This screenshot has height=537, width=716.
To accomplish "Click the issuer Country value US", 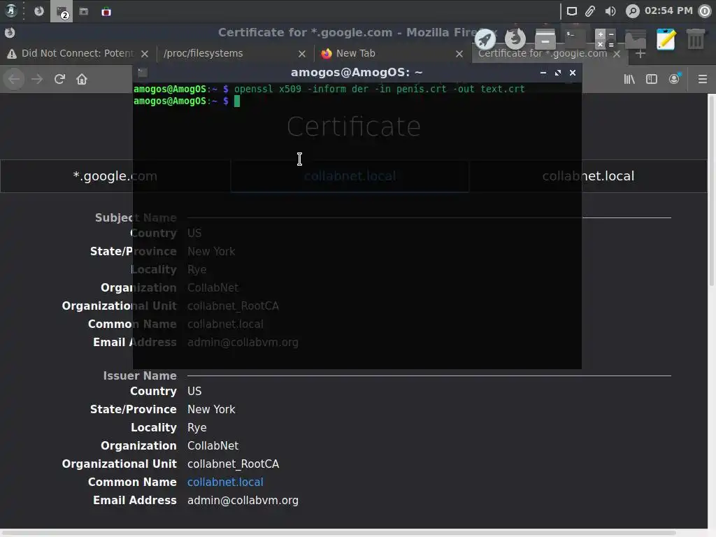I will pos(194,391).
